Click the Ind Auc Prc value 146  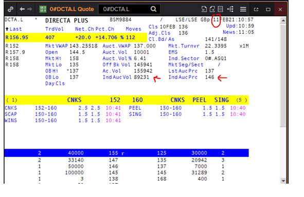click(x=209, y=77)
